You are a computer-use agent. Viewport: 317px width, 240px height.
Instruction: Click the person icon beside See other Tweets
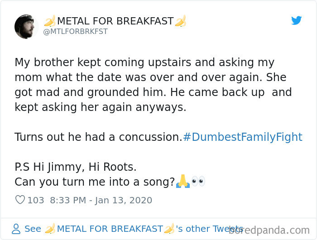pos(16,229)
